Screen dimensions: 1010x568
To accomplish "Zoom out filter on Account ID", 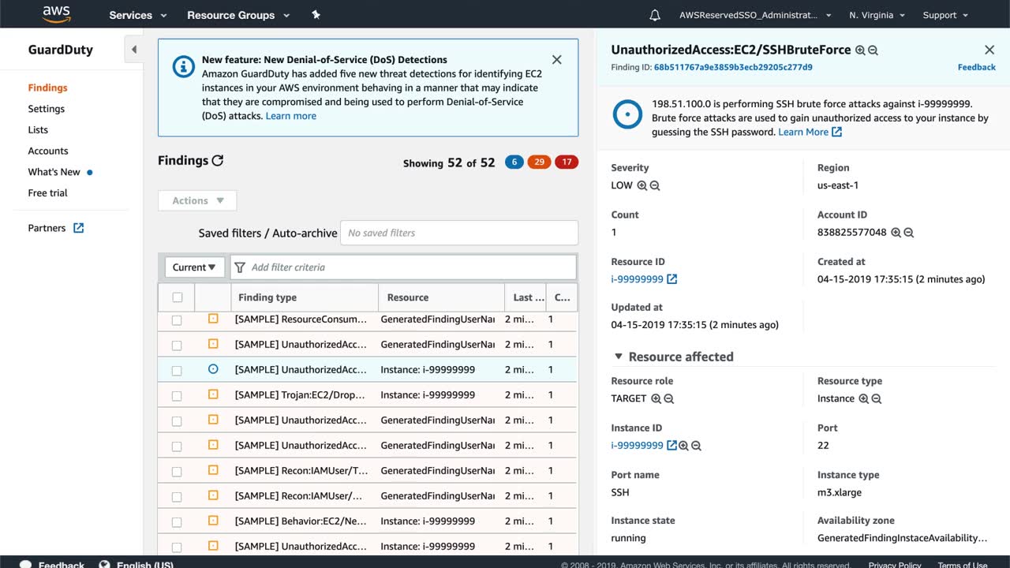I will pyautogui.click(x=909, y=233).
